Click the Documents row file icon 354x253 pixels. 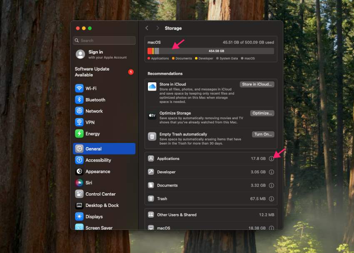tap(151, 185)
